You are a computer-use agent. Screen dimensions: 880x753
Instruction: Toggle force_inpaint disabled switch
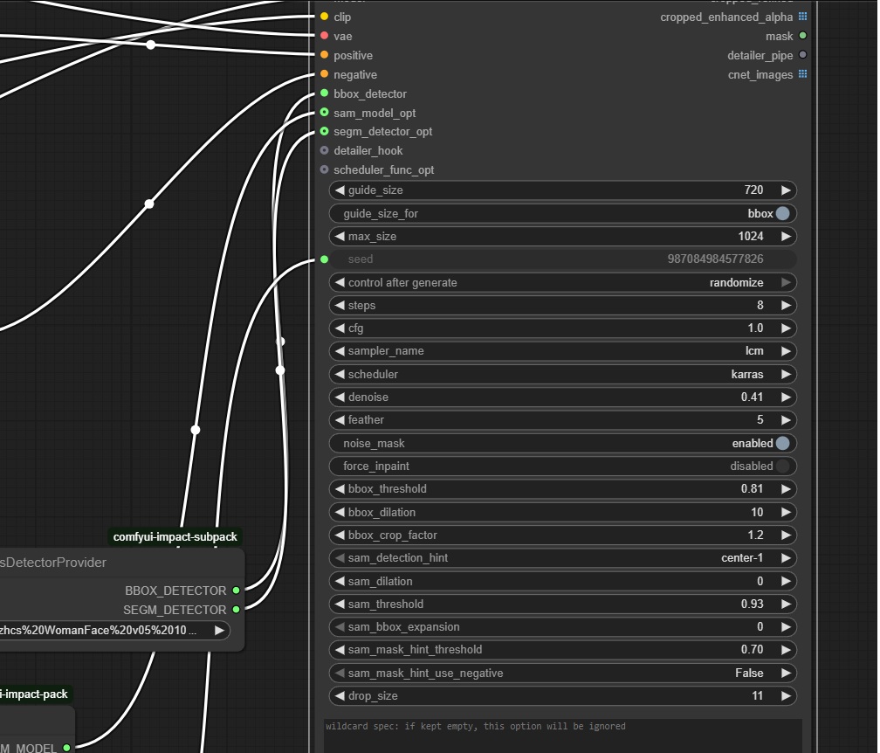[782, 466]
